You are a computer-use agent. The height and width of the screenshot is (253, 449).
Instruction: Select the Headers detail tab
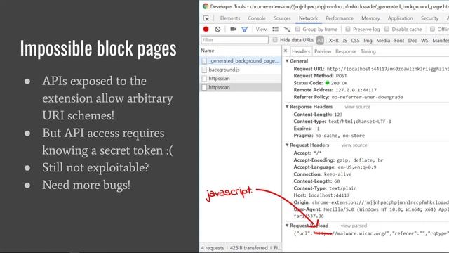point(301,51)
